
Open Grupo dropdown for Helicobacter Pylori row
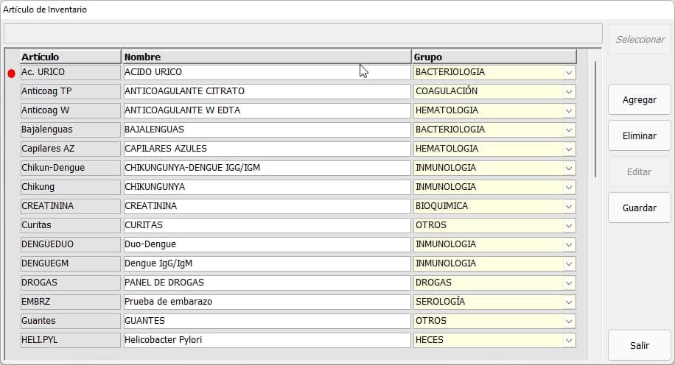pos(569,340)
